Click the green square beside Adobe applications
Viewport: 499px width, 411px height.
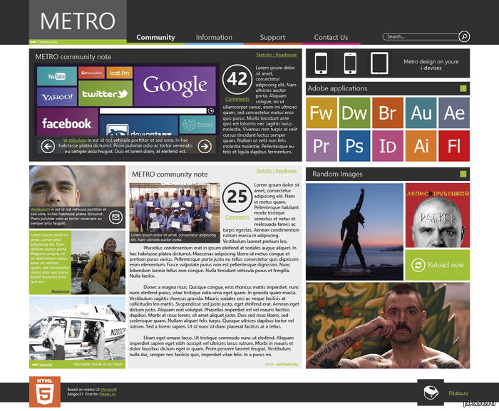pyautogui.click(x=463, y=88)
